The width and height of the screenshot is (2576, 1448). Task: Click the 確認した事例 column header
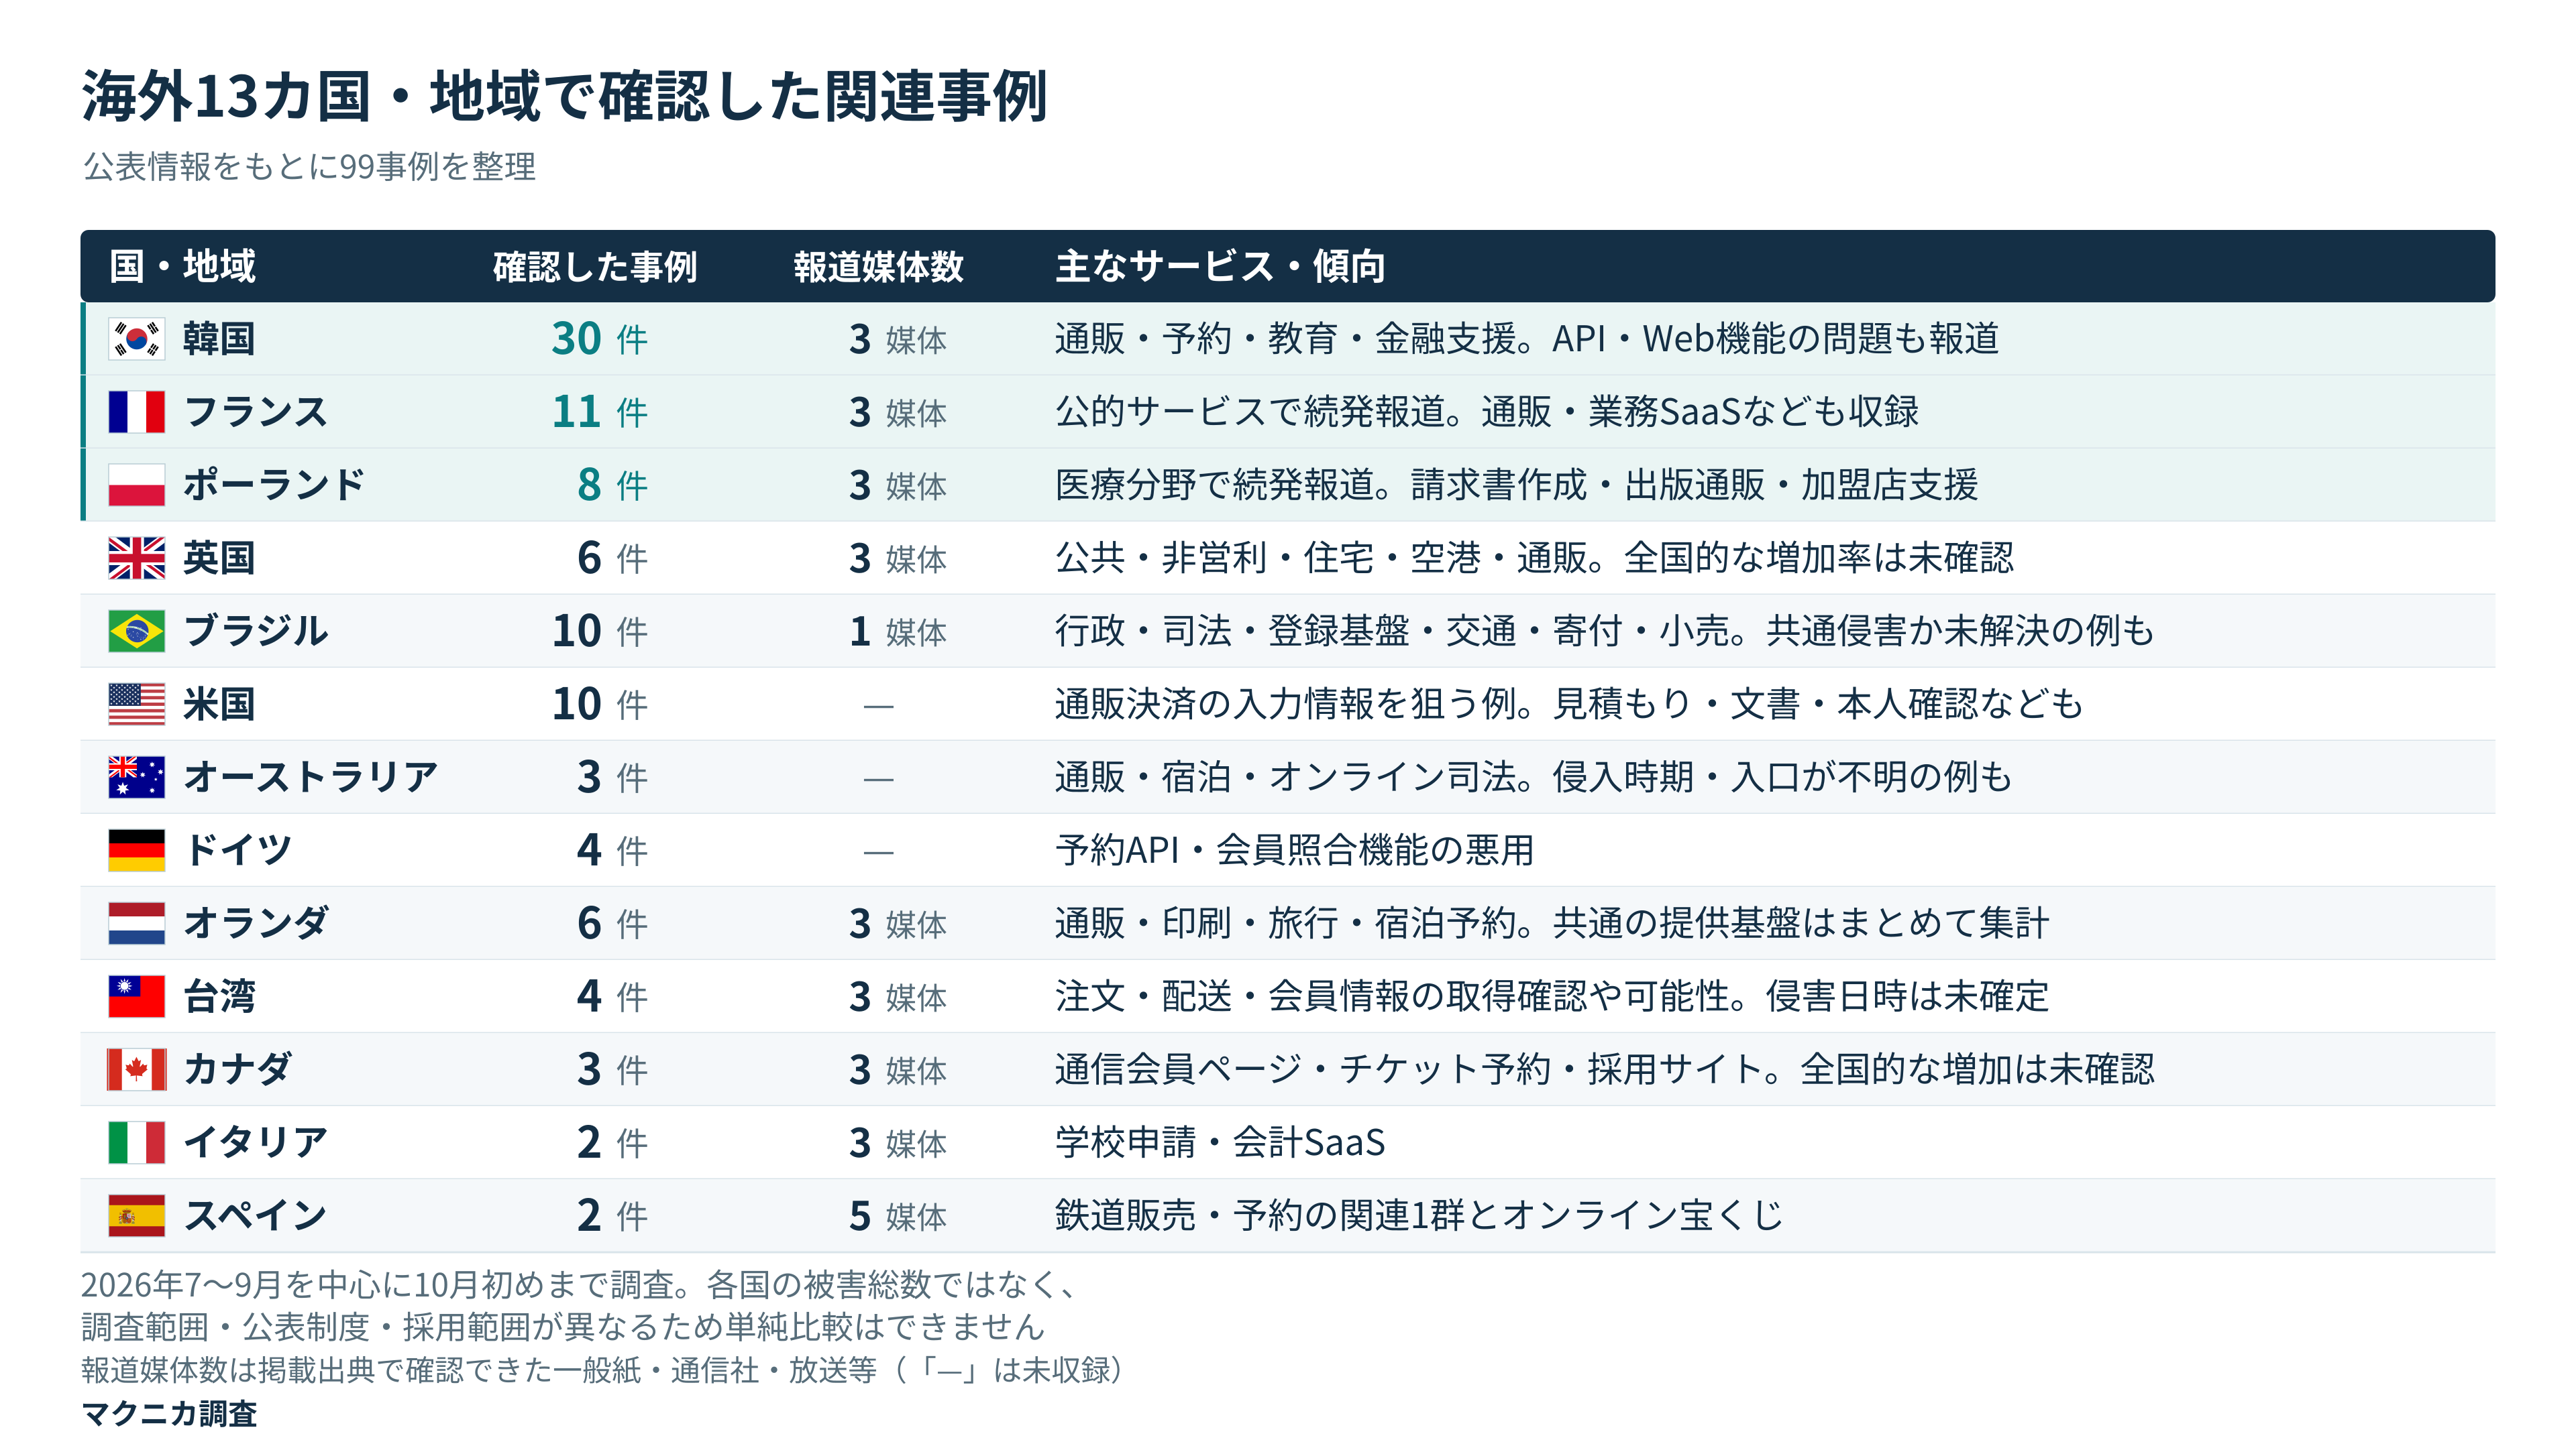click(595, 266)
